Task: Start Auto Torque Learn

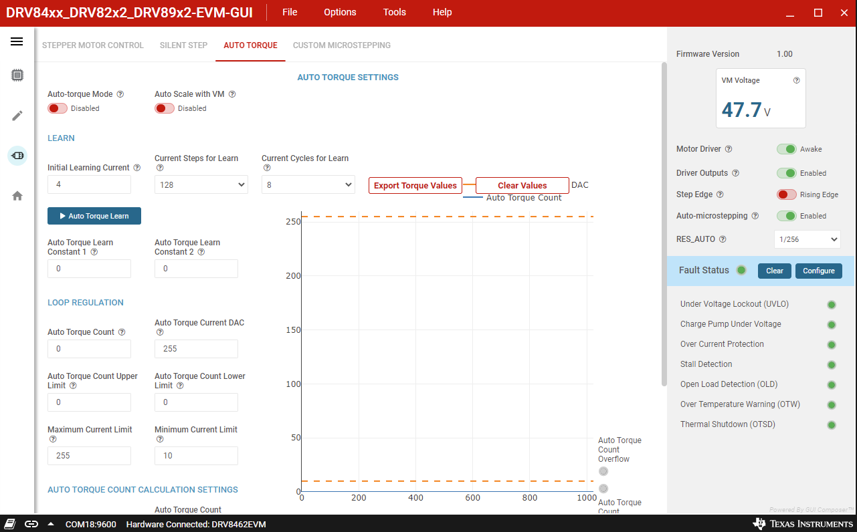Action: pyautogui.click(x=94, y=216)
